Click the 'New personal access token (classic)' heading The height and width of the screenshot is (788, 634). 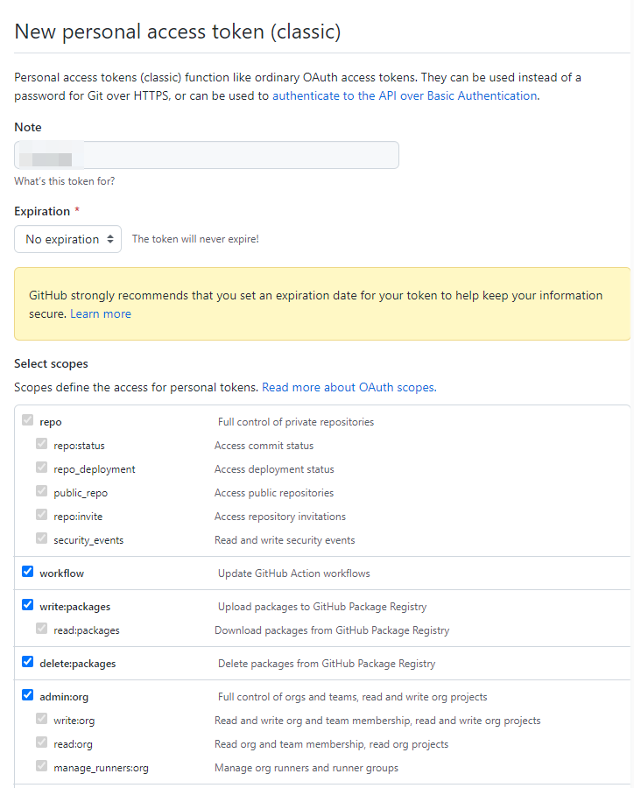(178, 32)
